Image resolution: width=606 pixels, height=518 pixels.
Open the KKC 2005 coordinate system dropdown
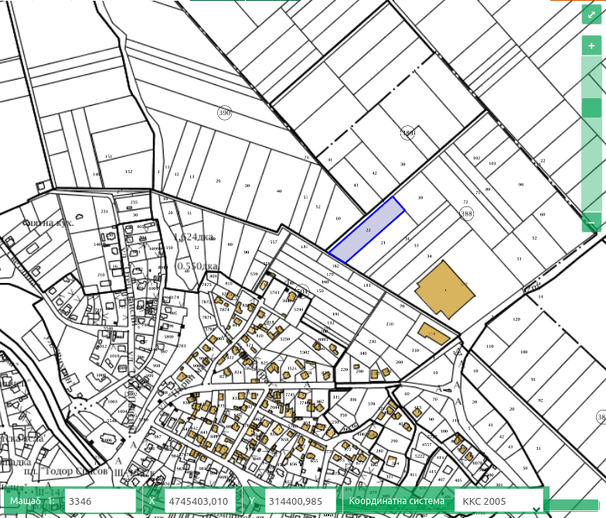[500, 501]
